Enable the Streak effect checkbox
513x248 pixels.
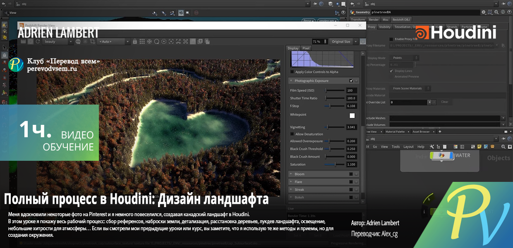[351, 190]
